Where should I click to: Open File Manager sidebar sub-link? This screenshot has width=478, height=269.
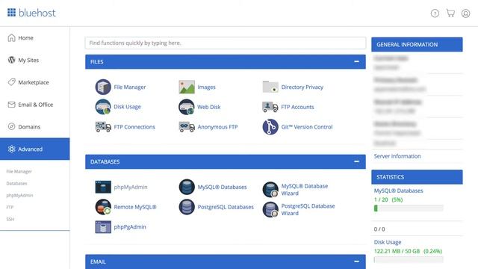(x=19, y=171)
